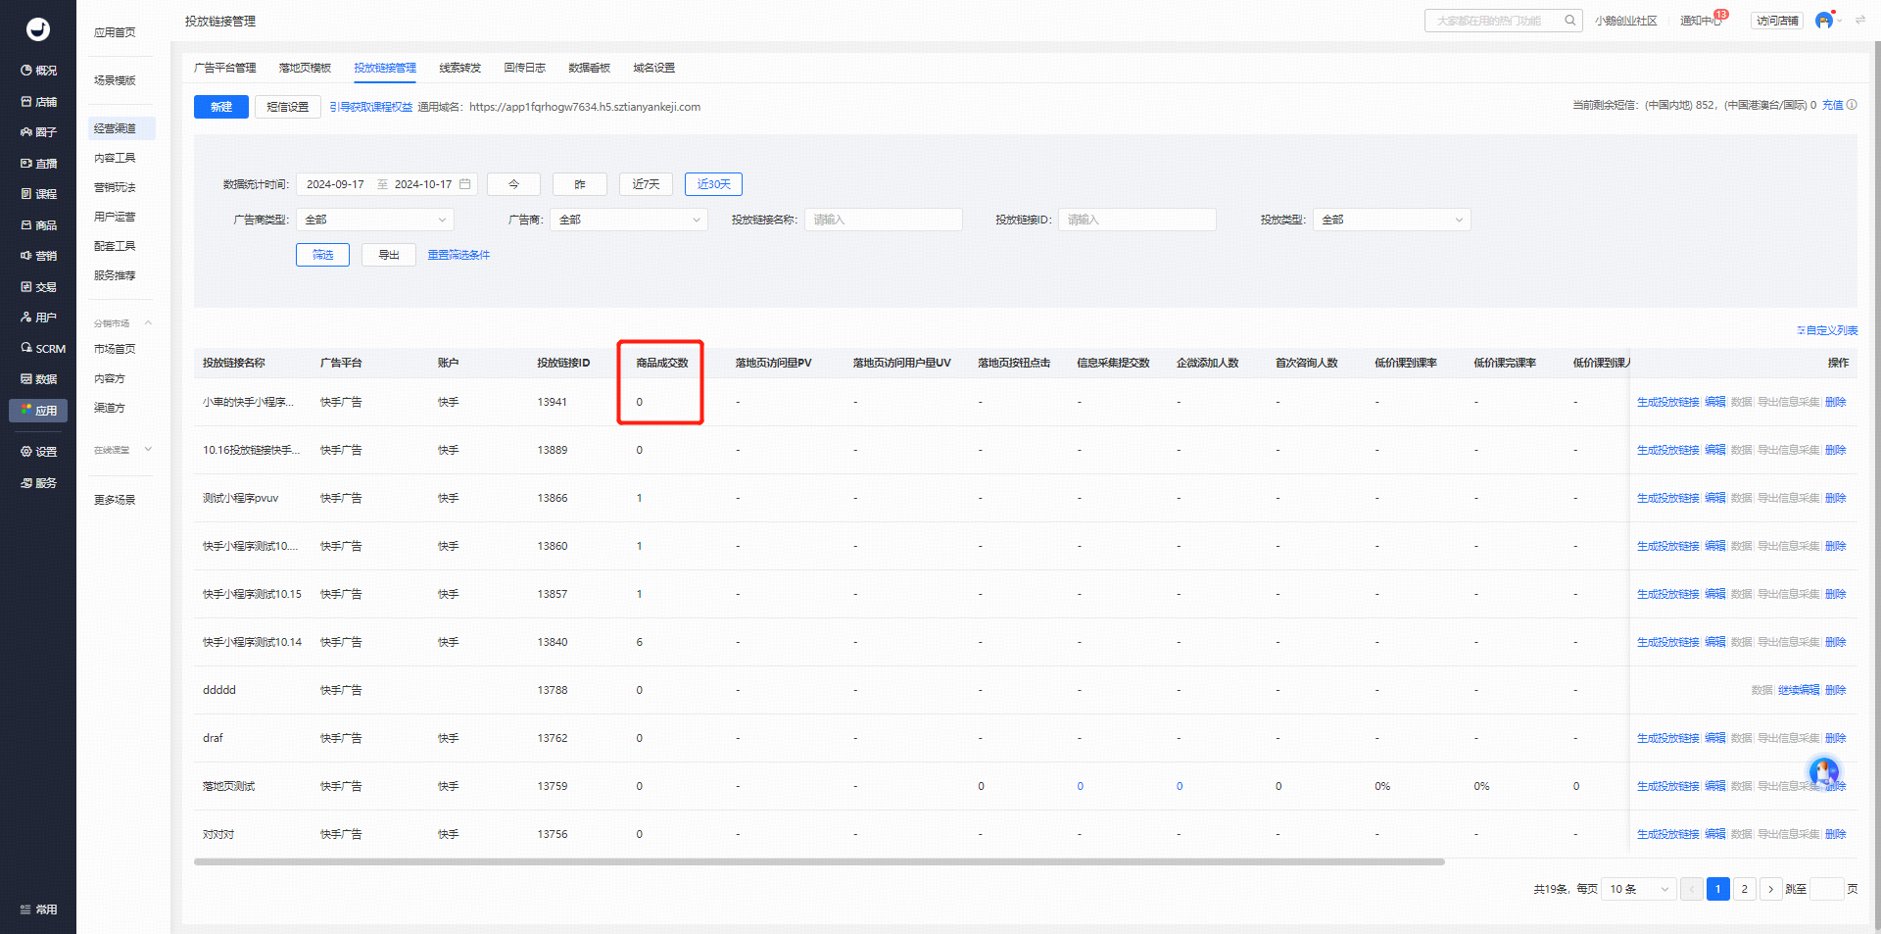Click info icon next to 充值
This screenshot has width=1881, height=934.
point(1852,105)
